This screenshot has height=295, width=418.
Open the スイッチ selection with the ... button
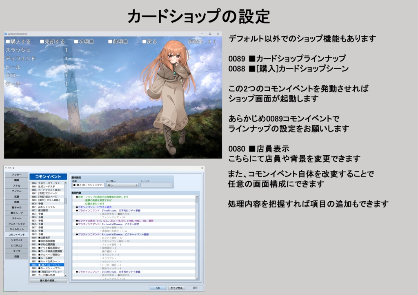(x=170, y=185)
